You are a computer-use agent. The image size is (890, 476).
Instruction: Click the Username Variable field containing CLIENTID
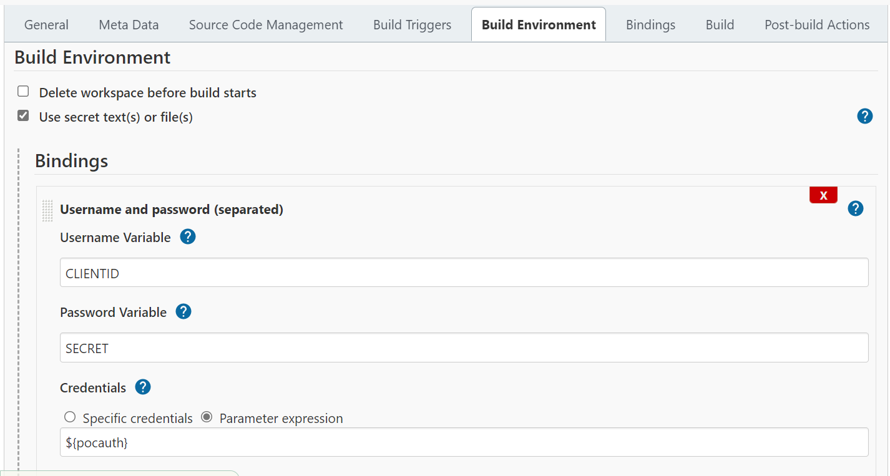(x=464, y=273)
